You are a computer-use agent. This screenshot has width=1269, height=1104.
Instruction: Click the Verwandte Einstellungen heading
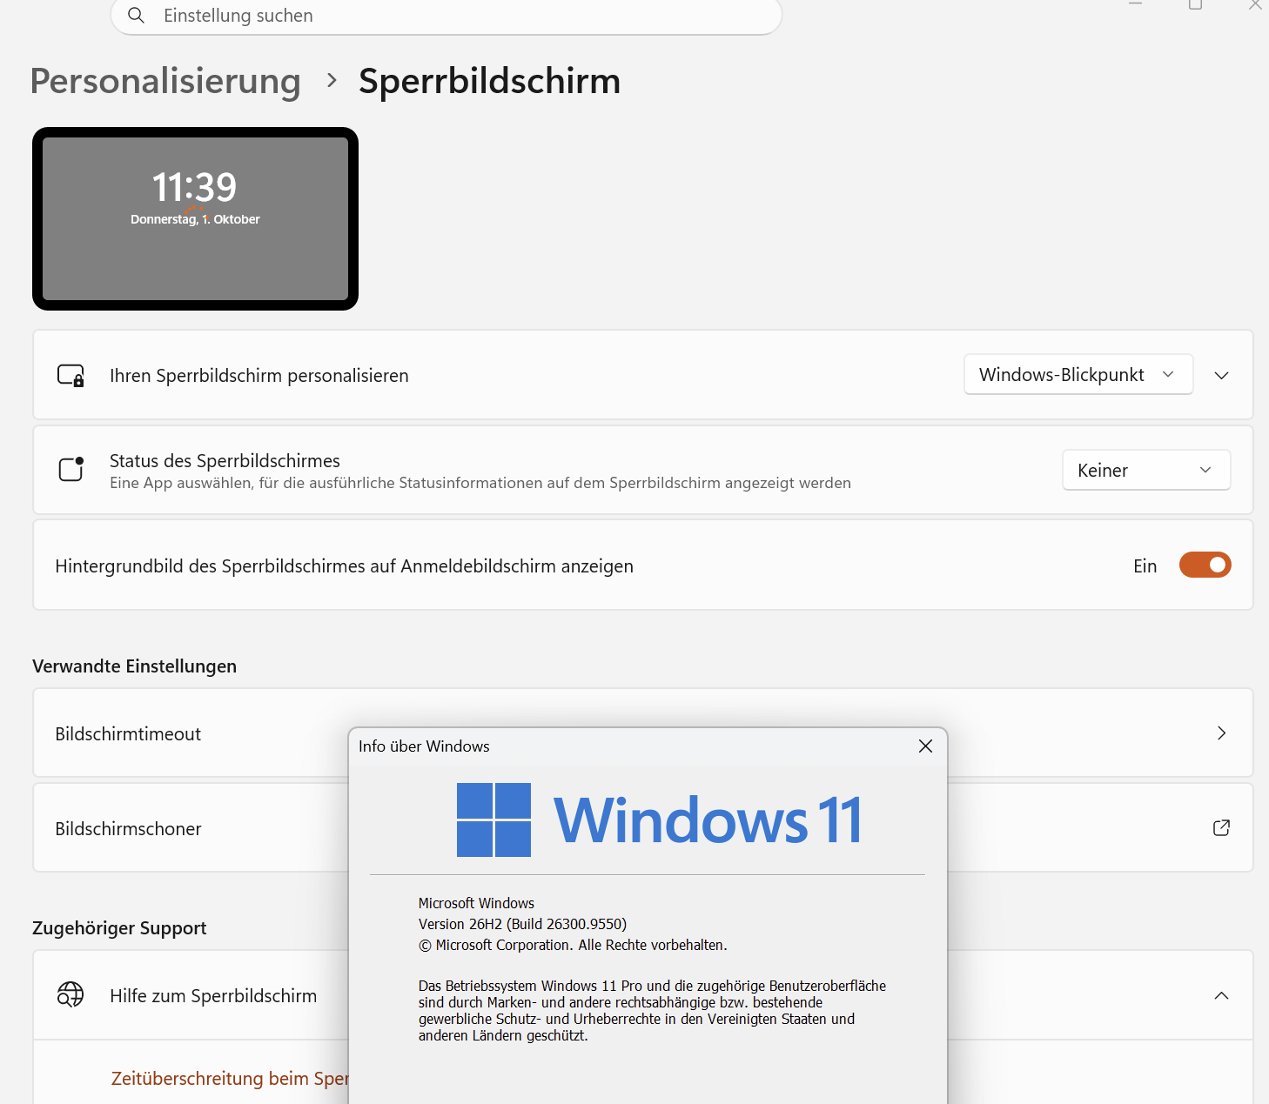pos(134,666)
